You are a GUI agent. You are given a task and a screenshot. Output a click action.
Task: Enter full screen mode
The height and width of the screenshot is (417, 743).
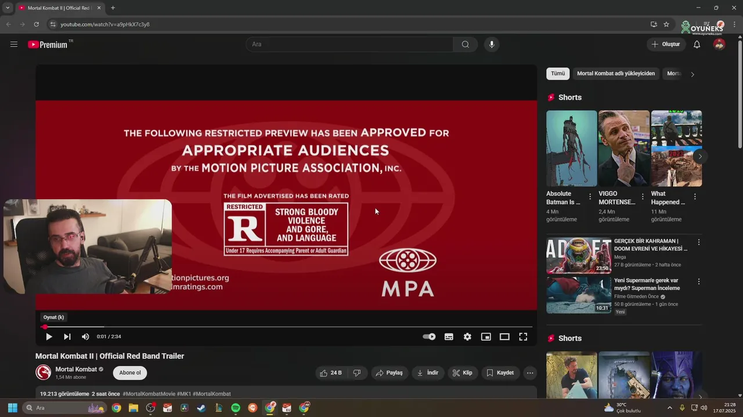[523, 336]
